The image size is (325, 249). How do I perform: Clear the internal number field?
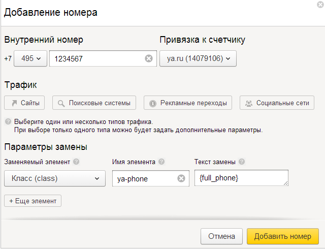tap(149, 58)
